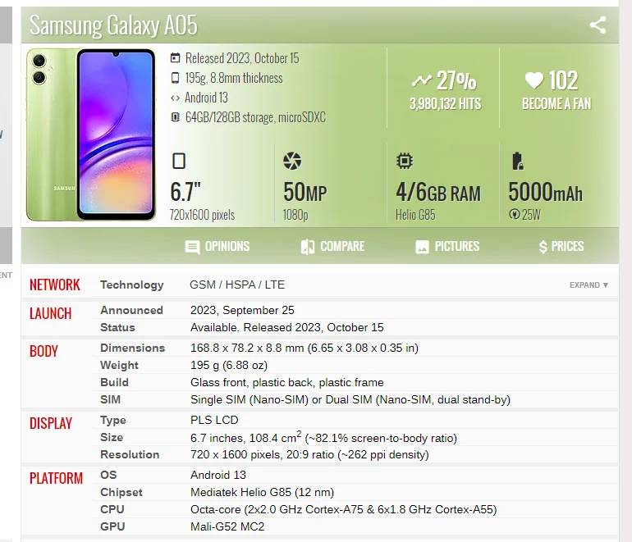632x542 pixels.
Task: Click the Weight spec label
Action: coord(119,365)
